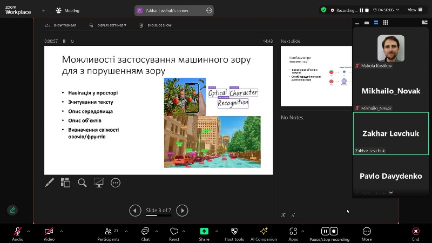432x243 pixels.
Task: Decrease notes text size
Action: 293,215
